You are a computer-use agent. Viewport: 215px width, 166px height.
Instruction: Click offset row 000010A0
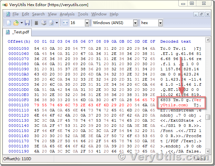[x=19, y=74]
